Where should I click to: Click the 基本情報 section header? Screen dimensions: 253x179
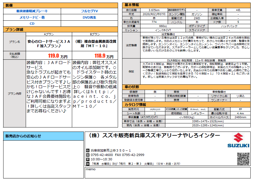click(132, 5)
